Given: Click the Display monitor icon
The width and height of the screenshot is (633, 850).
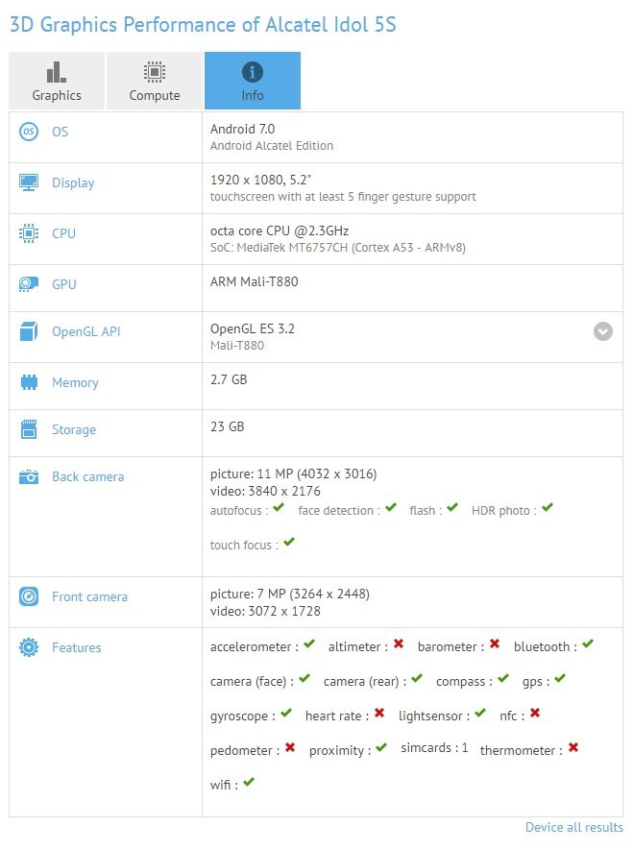Looking at the screenshot, I should (x=29, y=182).
